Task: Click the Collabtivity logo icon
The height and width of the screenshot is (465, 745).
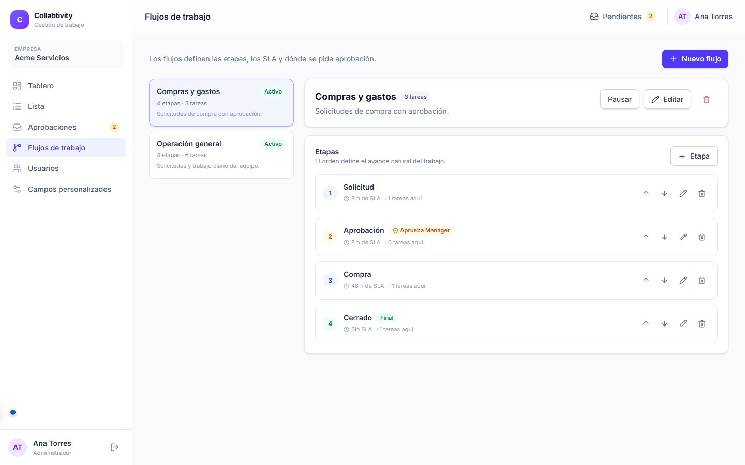Action: click(x=20, y=20)
